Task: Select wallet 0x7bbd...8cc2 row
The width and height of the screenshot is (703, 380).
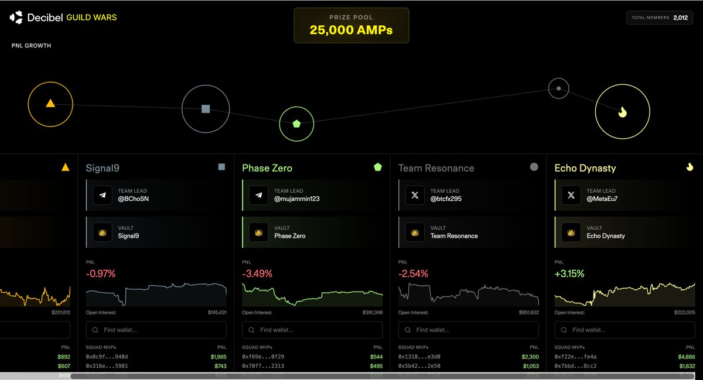Action: point(625,366)
